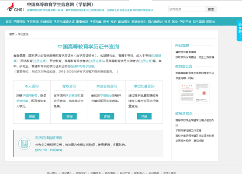Screen dimensions: 242x174
Task: Click the 学信网账号 link in 本人查询
Action: (x=30, y=95)
